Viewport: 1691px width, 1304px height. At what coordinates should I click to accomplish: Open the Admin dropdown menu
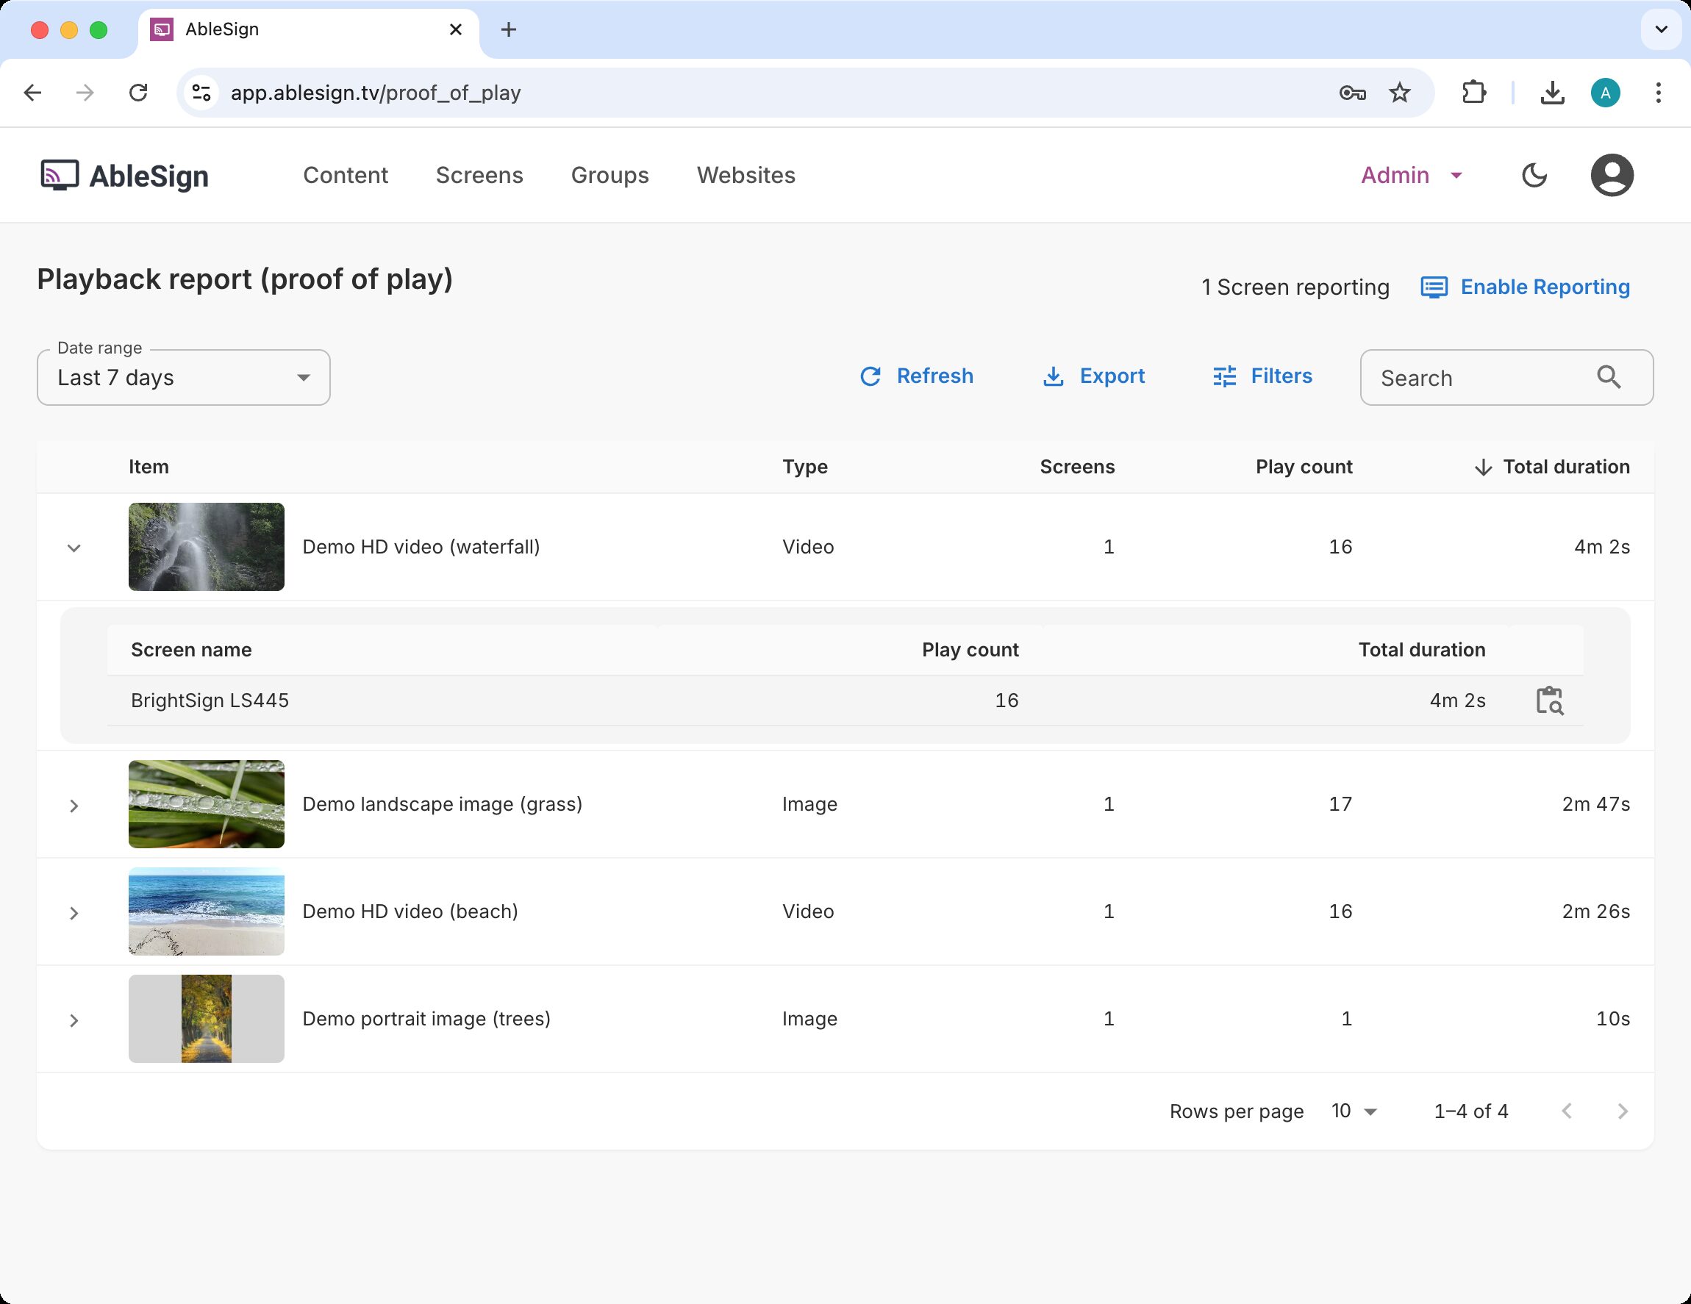coord(1411,176)
